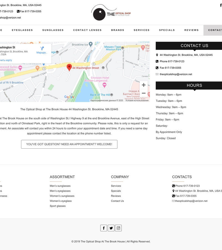The height and width of the screenshot is (250, 222).
Task: Zoom out on the map with minus button
Action: [143, 93]
